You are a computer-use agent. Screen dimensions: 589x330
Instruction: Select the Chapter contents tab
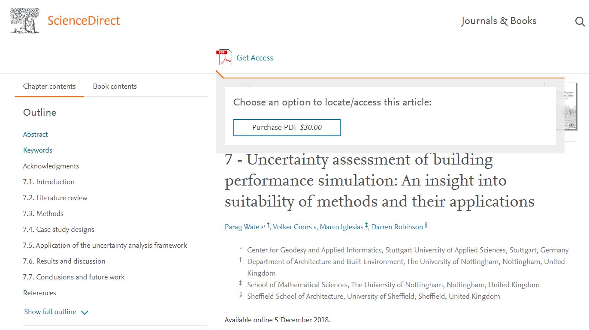pyautogui.click(x=49, y=86)
